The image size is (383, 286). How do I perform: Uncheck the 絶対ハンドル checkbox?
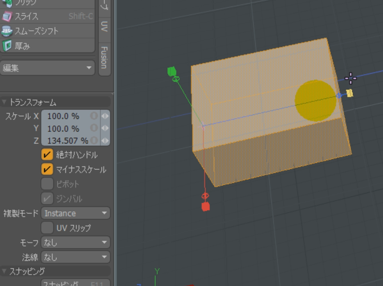tap(47, 155)
